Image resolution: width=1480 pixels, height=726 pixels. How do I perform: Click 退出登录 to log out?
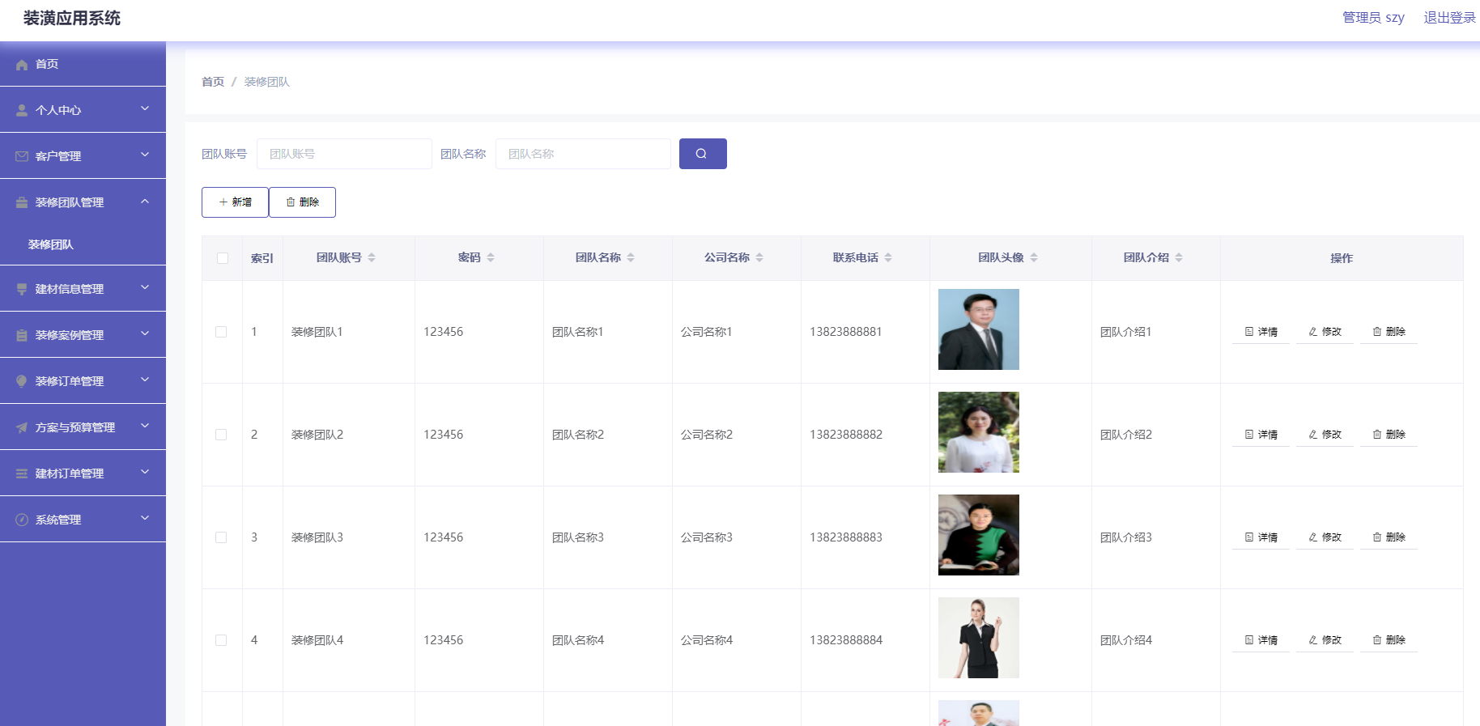[x=1449, y=18]
